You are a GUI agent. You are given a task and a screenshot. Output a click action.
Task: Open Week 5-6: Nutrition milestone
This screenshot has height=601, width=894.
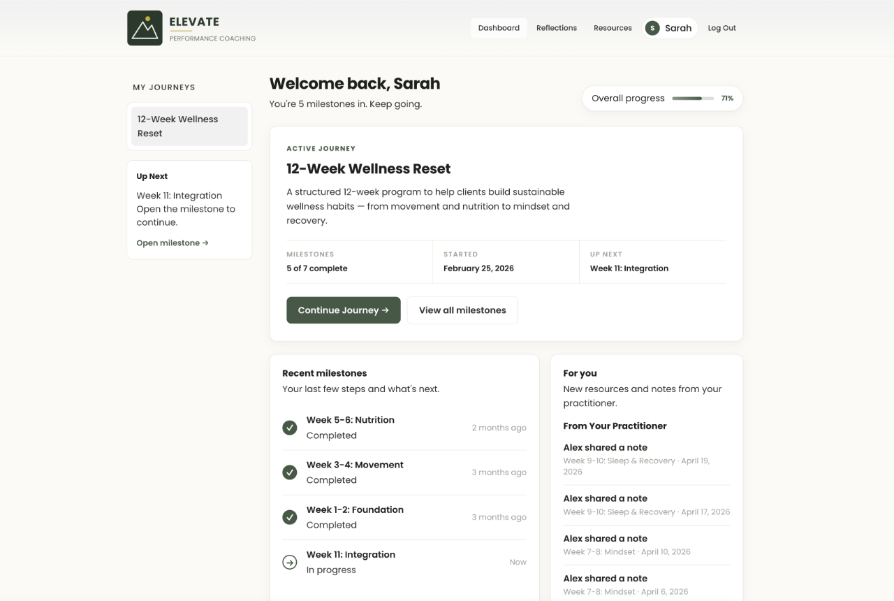[x=404, y=428]
